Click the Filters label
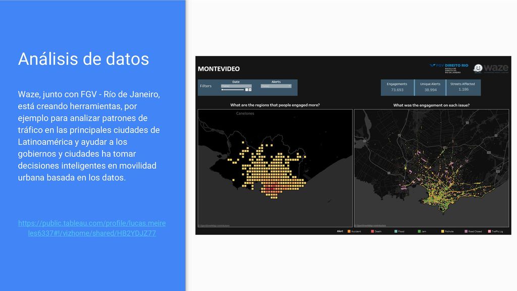Image resolution: width=517 pixels, height=291 pixels. 206,86
